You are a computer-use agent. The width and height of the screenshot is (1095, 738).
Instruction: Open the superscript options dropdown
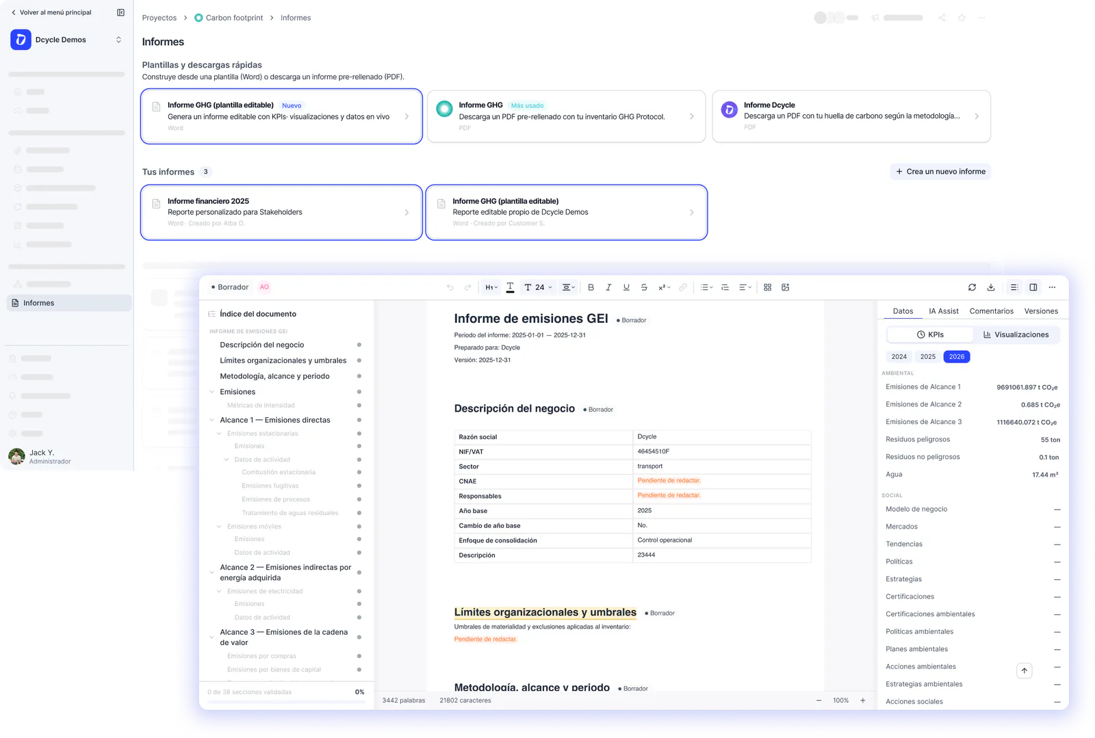(664, 287)
